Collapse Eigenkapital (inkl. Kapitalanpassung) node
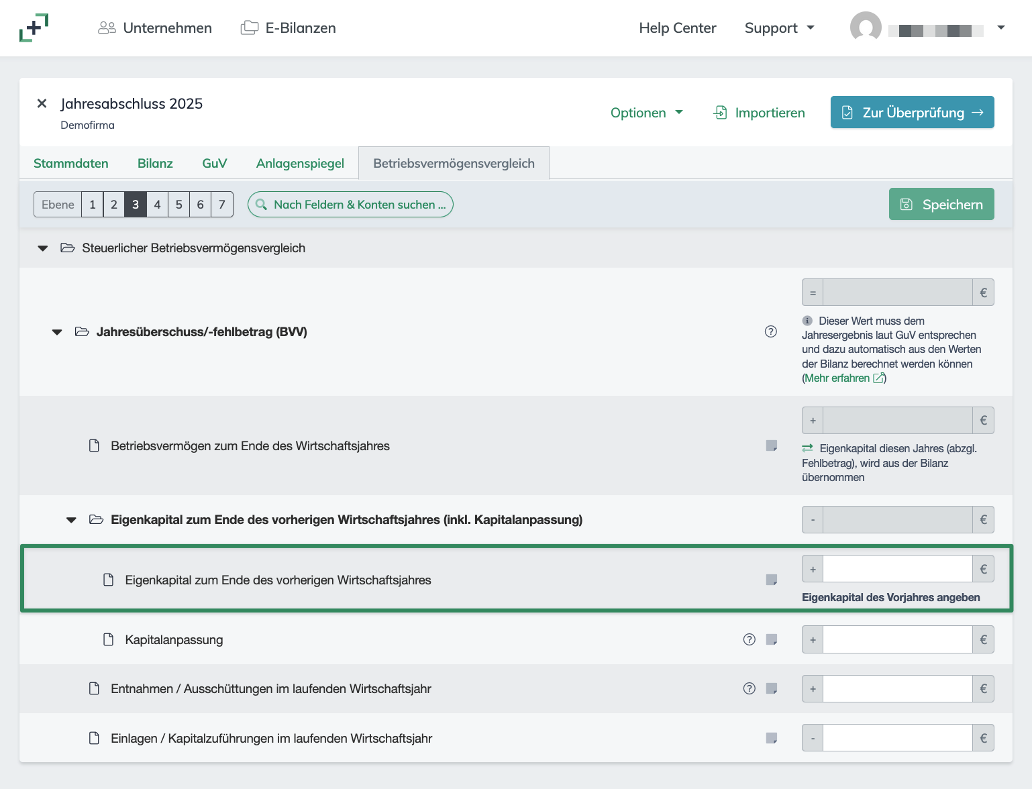The width and height of the screenshot is (1032, 789). (x=71, y=520)
